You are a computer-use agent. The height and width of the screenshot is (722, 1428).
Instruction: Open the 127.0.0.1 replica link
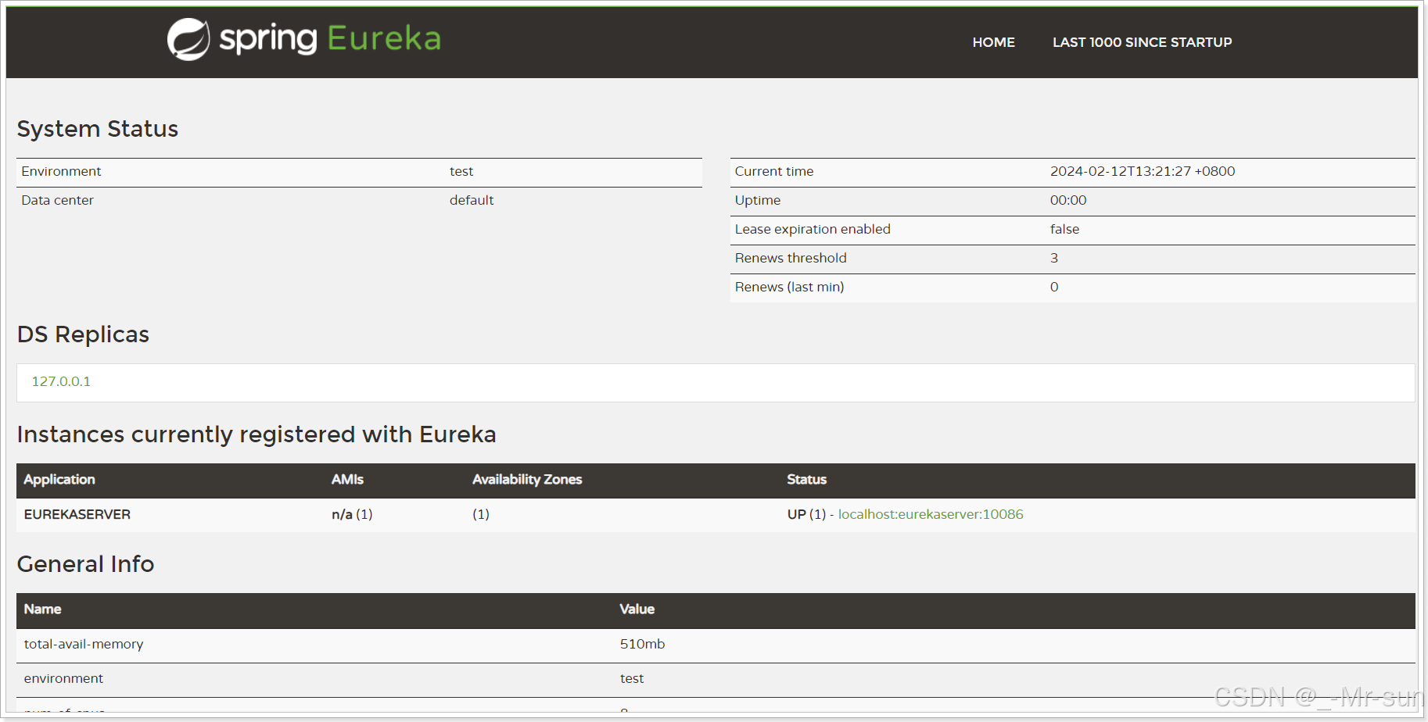[61, 381]
